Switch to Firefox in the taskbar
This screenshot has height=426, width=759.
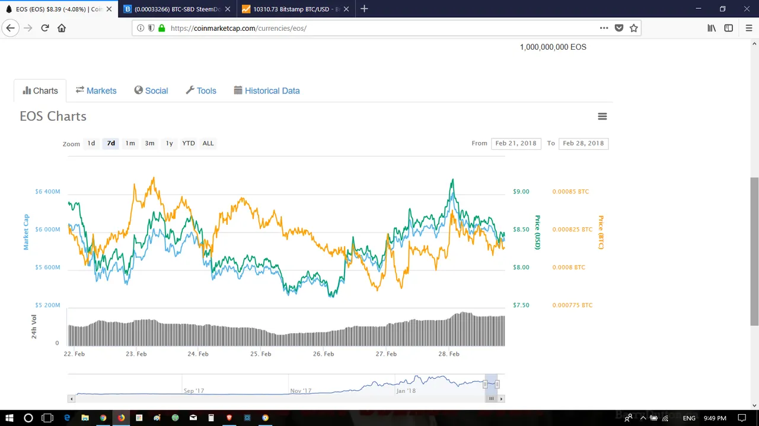coord(121,418)
